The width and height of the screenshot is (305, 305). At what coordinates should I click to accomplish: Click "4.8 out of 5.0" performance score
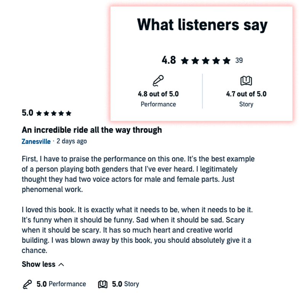click(x=158, y=94)
